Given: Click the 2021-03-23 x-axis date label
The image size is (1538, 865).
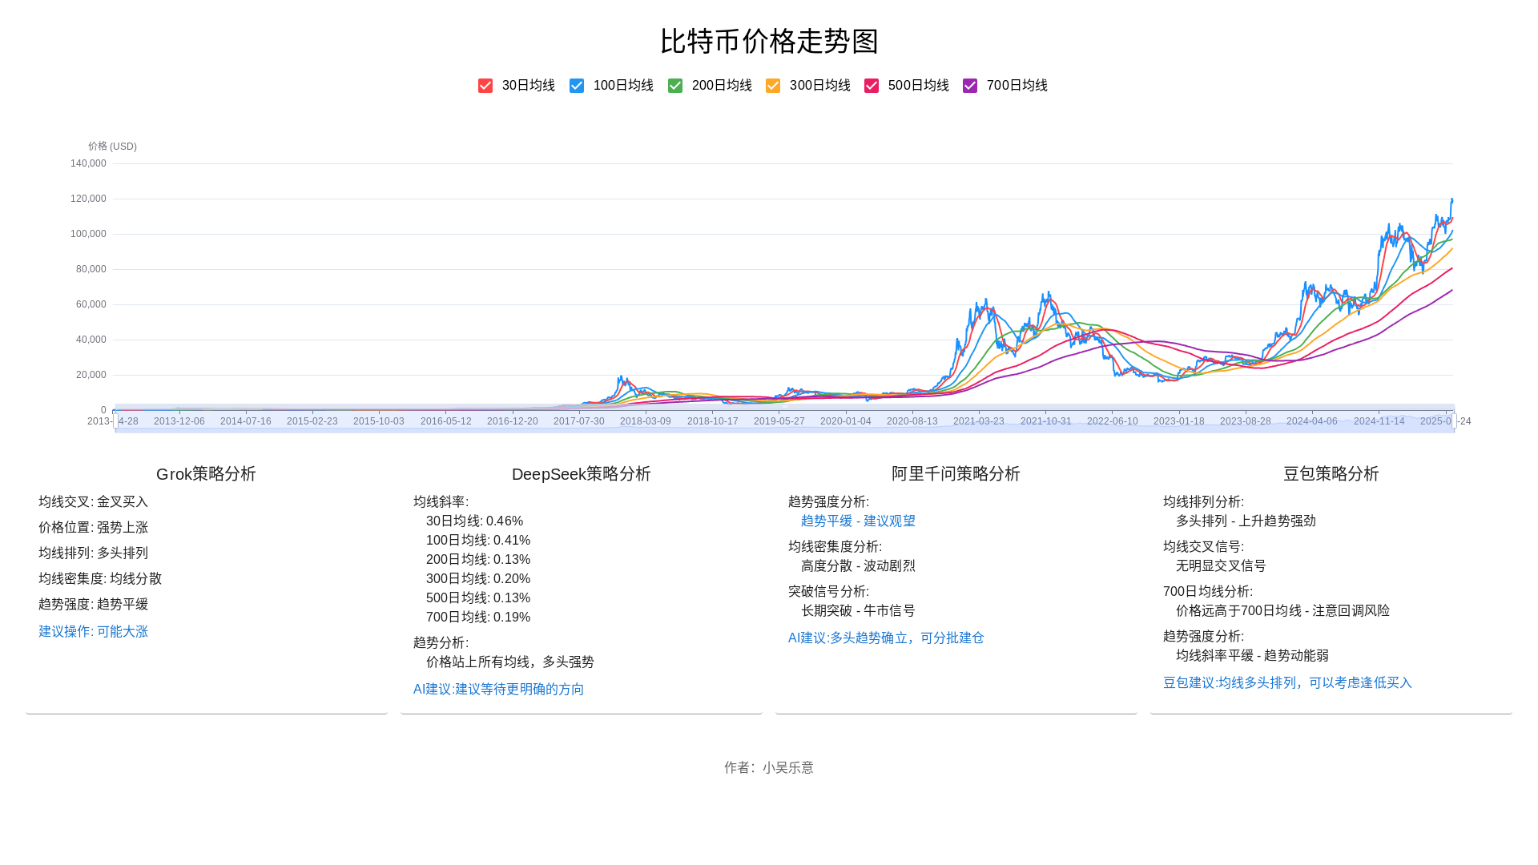Looking at the screenshot, I should pyautogui.click(x=978, y=421).
